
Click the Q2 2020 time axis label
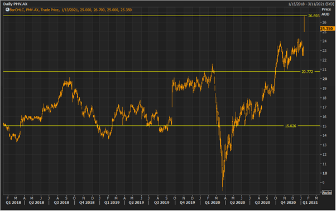(237, 203)
